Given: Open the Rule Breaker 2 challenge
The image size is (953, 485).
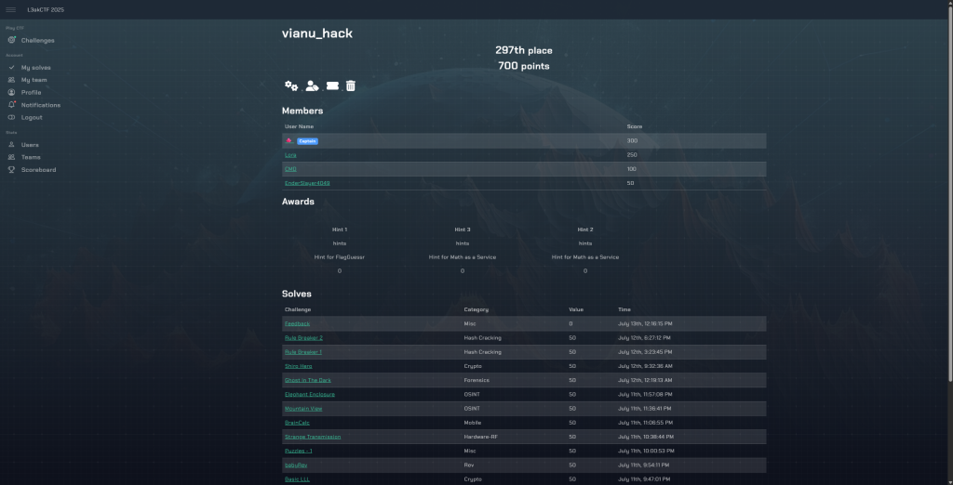Looking at the screenshot, I should pyautogui.click(x=303, y=338).
